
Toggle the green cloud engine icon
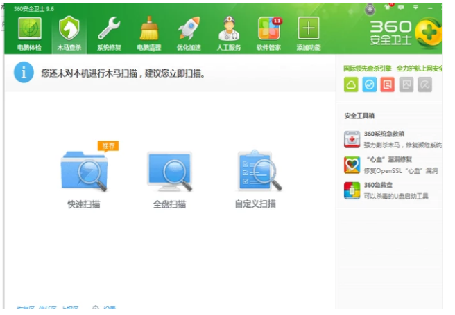[351, 84]
